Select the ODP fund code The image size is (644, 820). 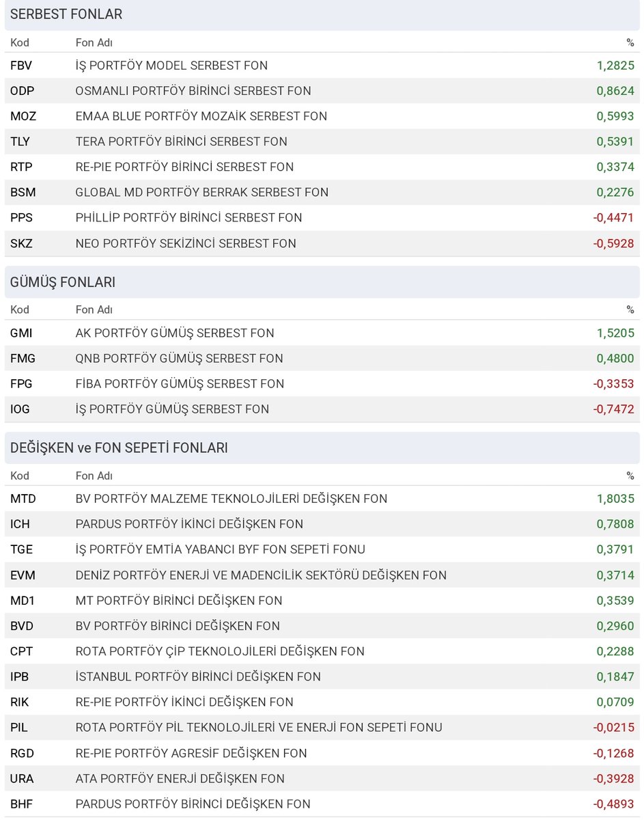point(22,91)
